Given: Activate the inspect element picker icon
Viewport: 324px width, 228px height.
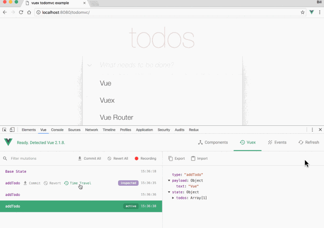Looking at the screenshot, I should (4, 130).
